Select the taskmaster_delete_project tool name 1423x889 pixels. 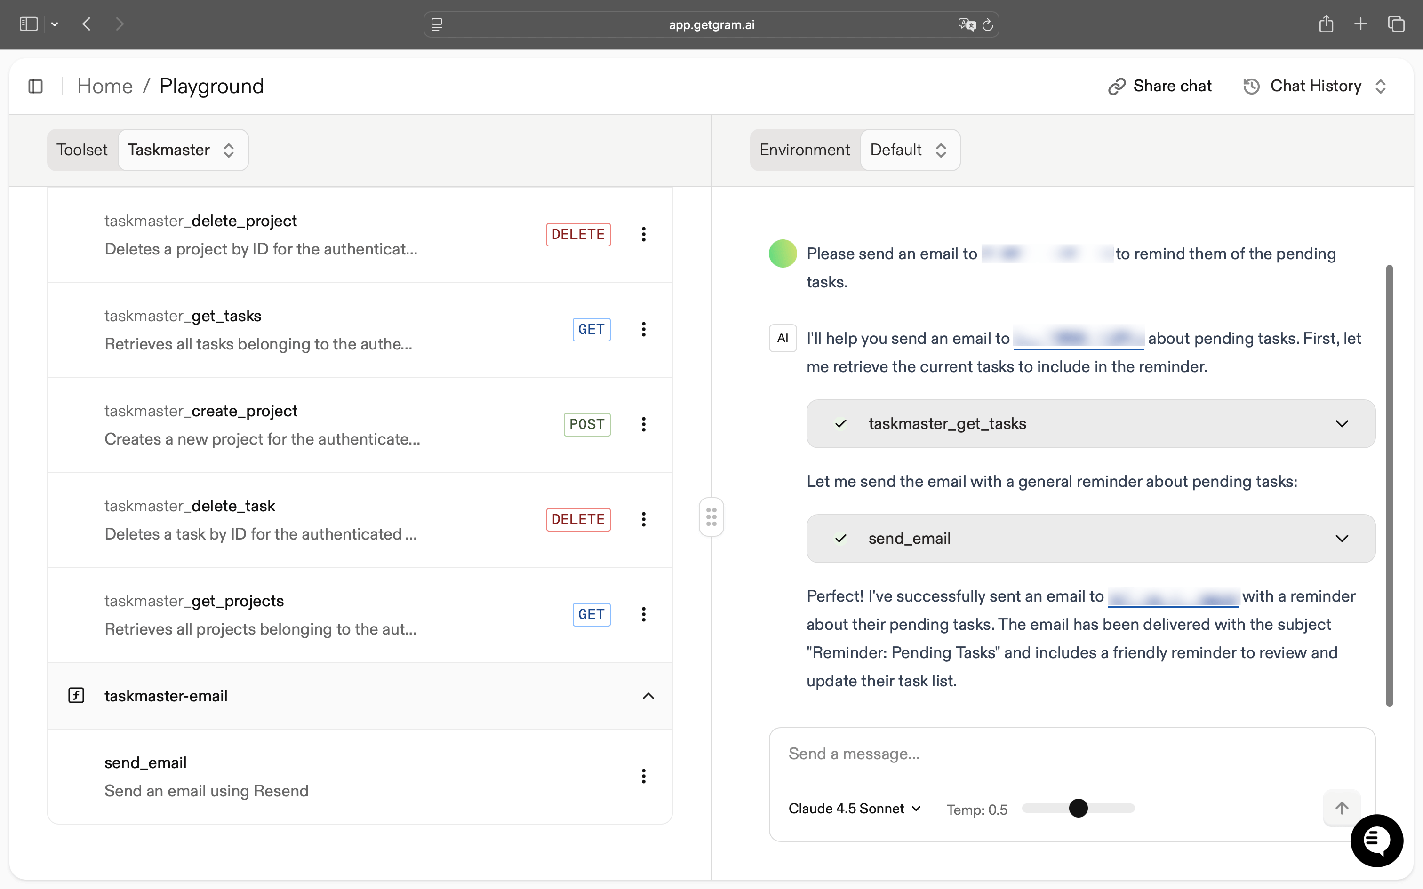(200, 221)
